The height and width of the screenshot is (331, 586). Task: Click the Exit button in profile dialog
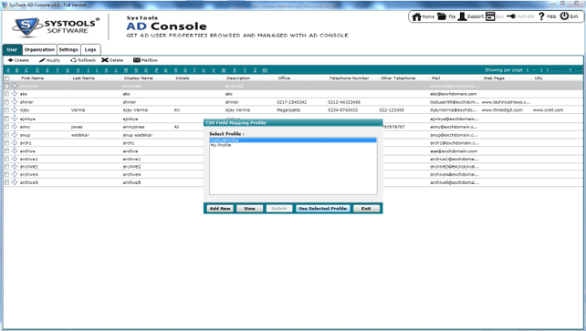(366, 208)
